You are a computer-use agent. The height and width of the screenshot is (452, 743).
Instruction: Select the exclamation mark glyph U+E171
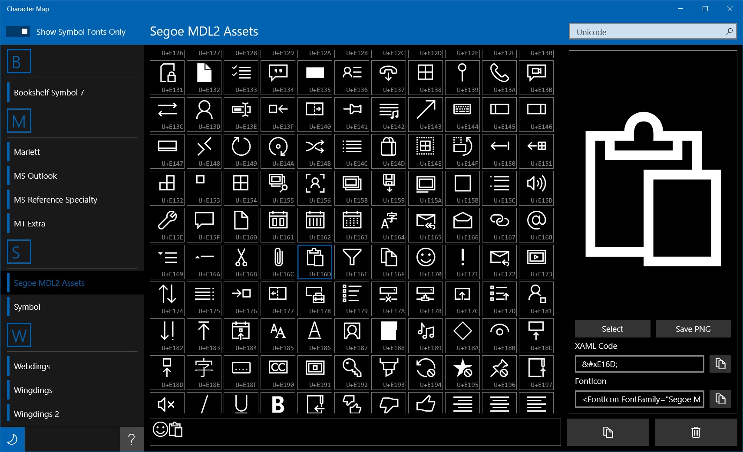point(462,262)
